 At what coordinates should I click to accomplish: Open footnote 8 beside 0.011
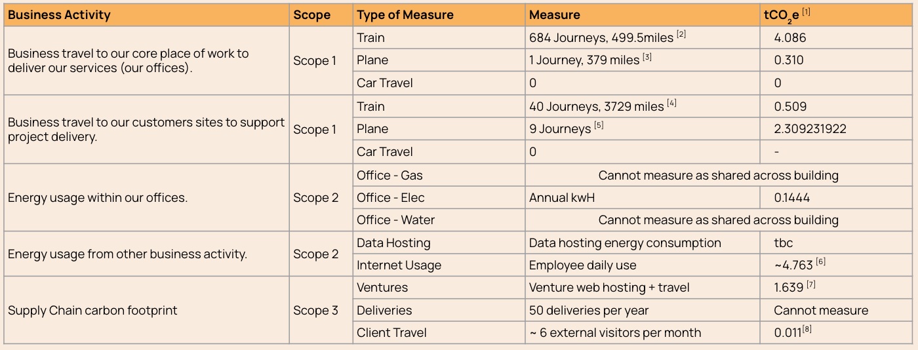[x=807, y=330]
